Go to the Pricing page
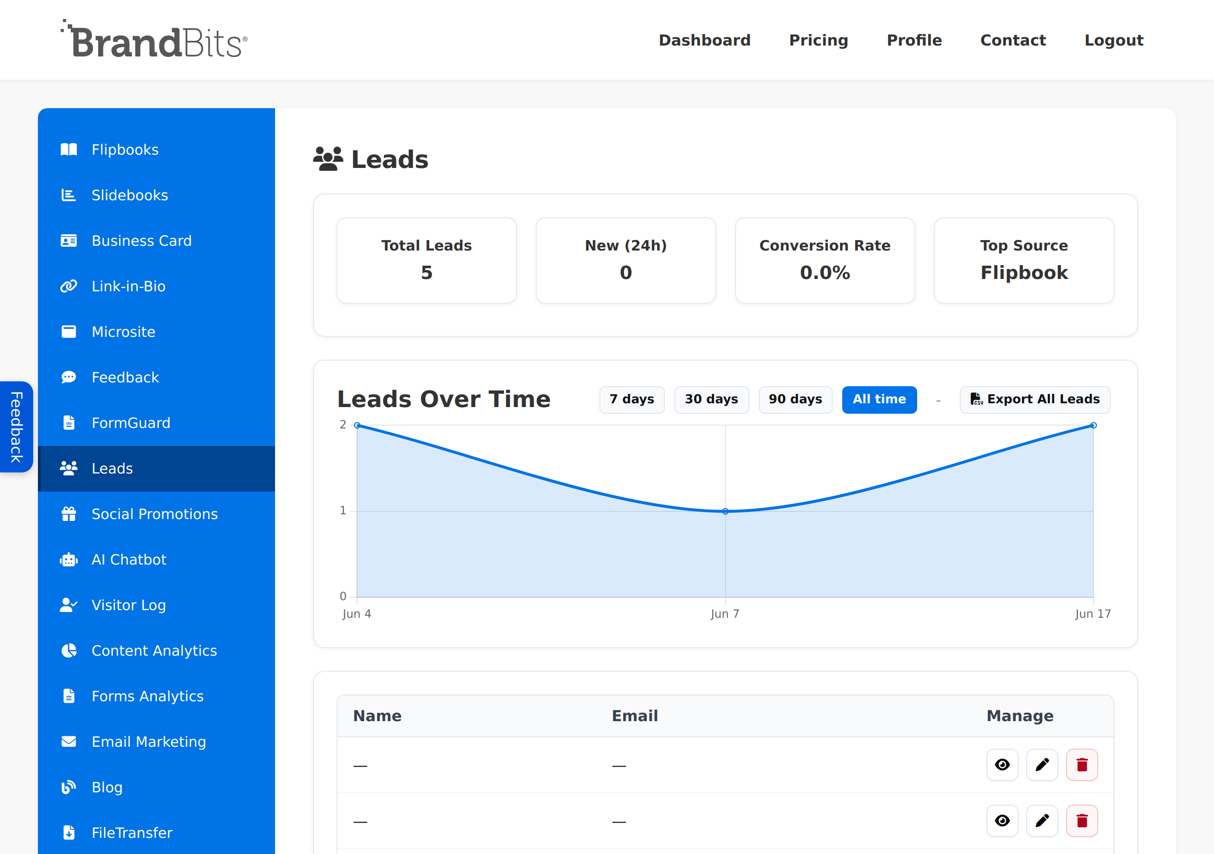The width and height of the screenshot is (1214, 854). point(819,40)
